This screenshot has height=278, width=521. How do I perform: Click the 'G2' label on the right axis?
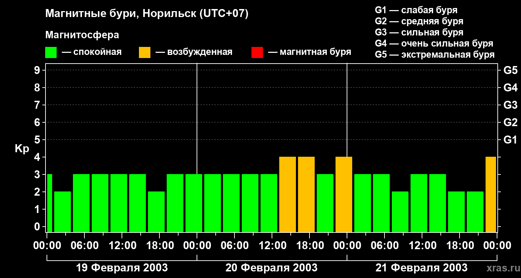[510, 122]
